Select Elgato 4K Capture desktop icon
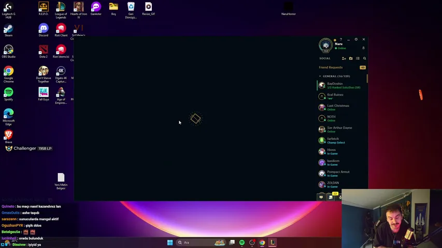The height and width of the screenshot is (248, 442). 61,74
